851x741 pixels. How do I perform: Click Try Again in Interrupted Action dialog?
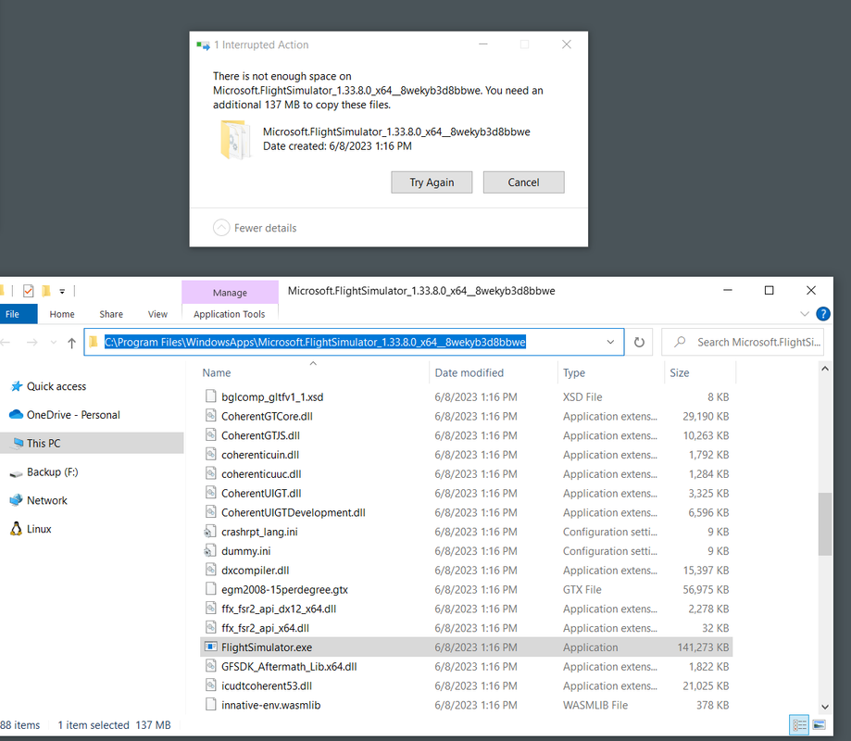tap(432, 182)
